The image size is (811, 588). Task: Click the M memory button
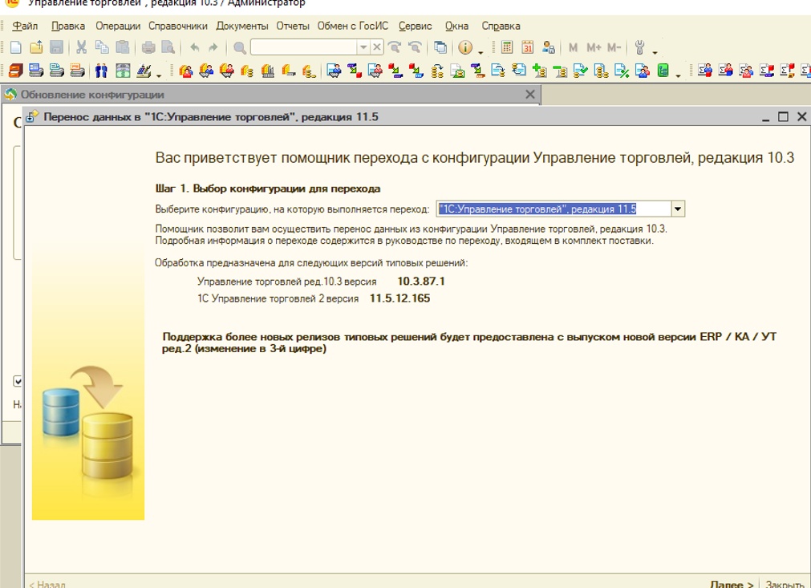(573, 47)
